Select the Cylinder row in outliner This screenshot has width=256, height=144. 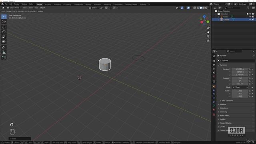234,20
